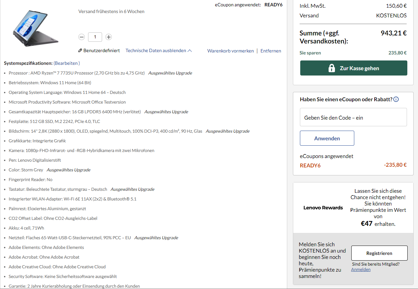Click Warenkorb vormerken link
The height and width of the screenshot is (289, 418).
231,51
